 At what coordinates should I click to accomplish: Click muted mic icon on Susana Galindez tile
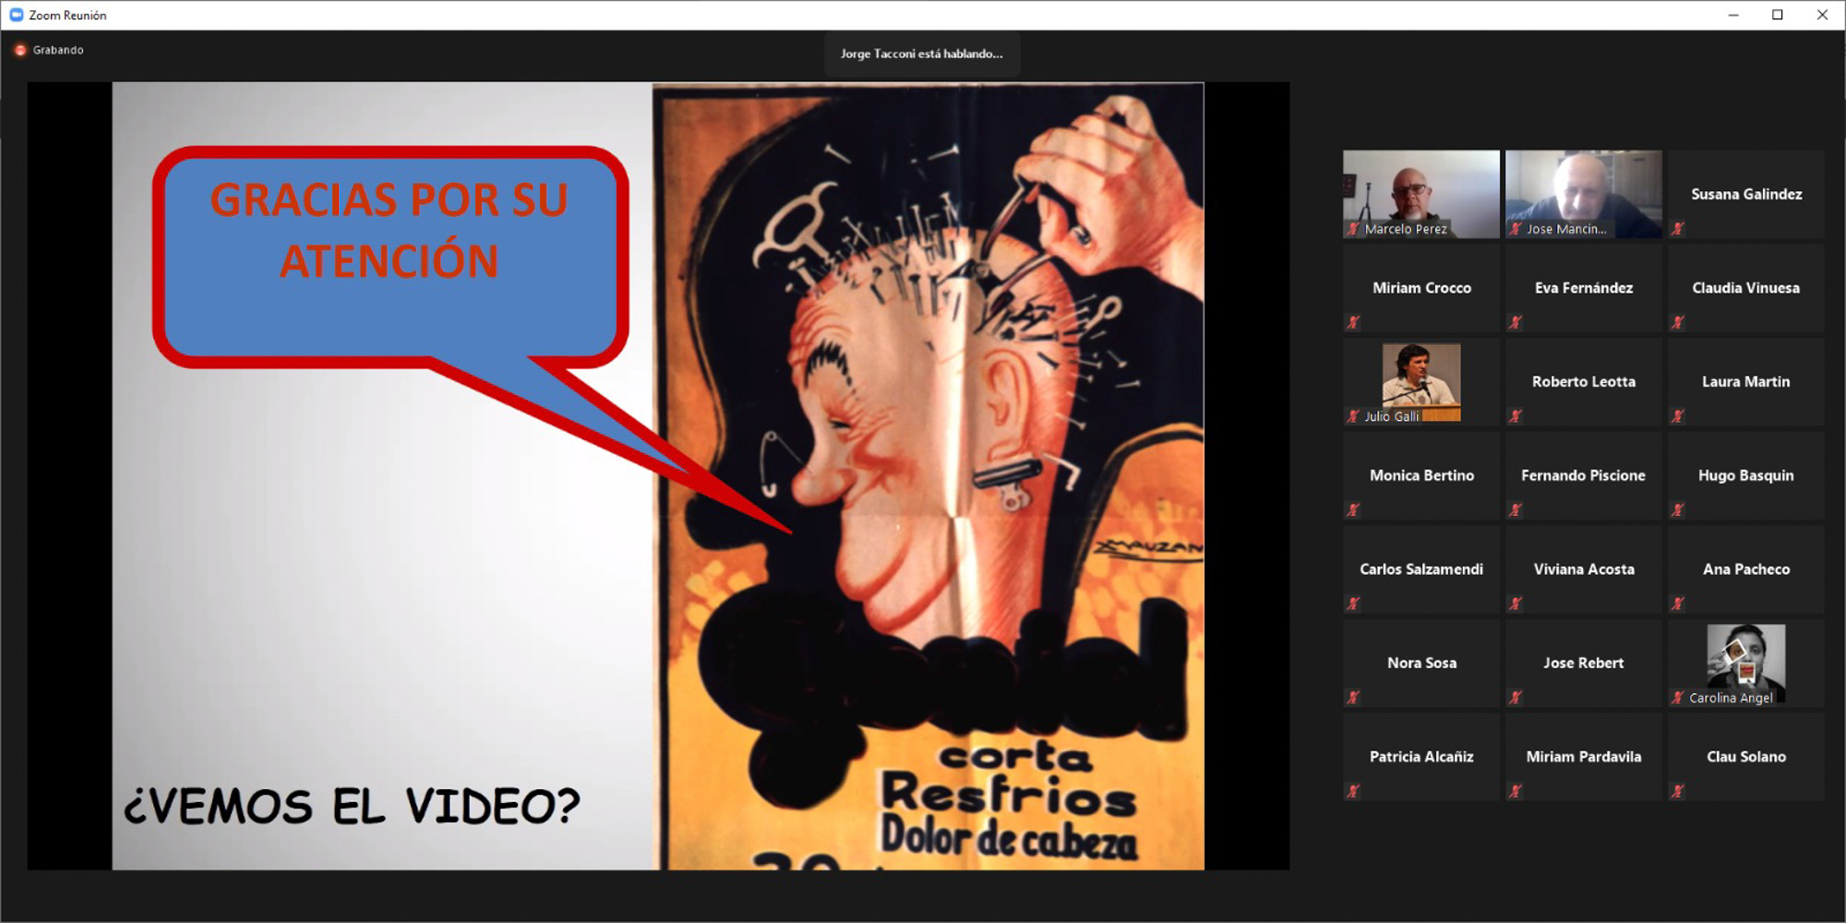click(1678, 229)
